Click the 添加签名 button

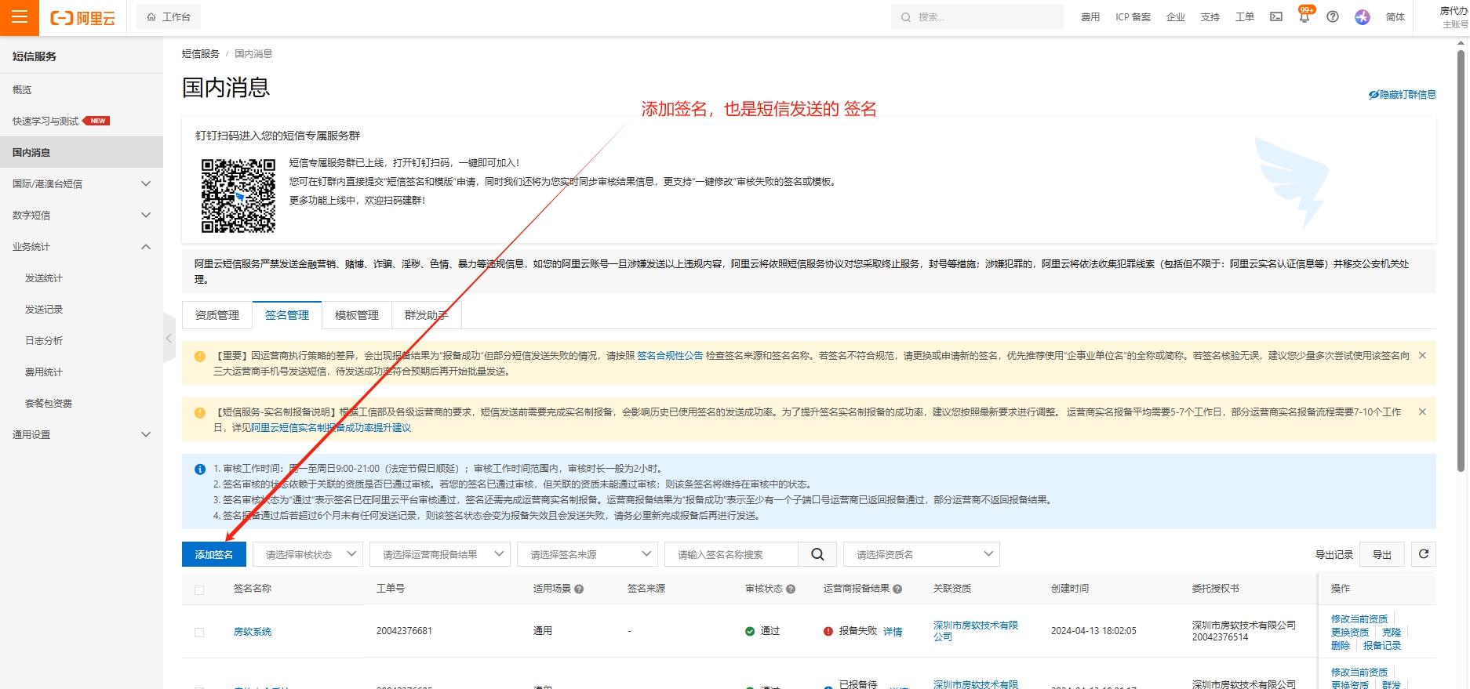[x=214, y=554]
